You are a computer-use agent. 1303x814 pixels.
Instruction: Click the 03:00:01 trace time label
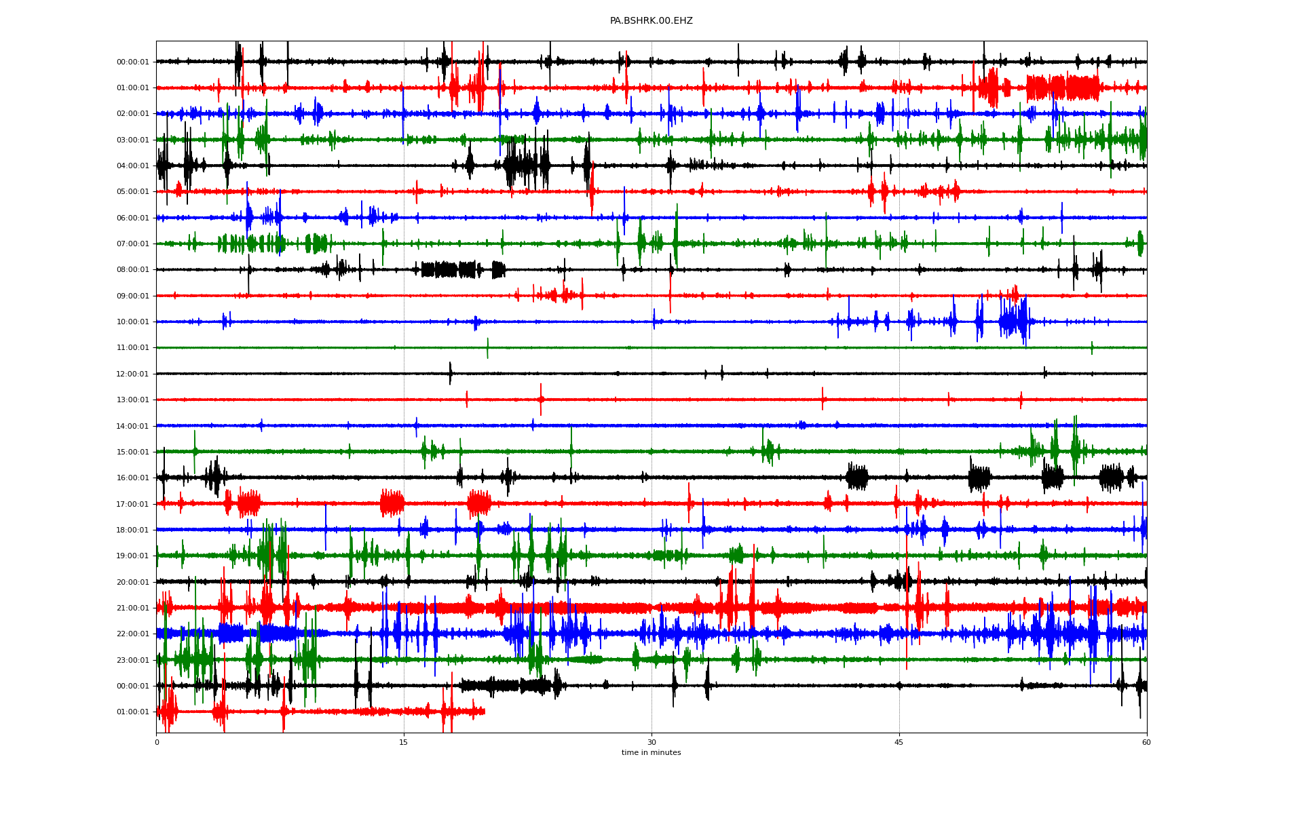point(132,140)
